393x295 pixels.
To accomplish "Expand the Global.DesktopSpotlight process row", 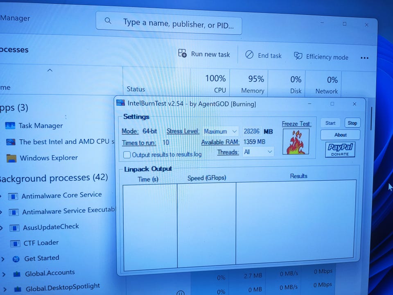I will coord(5,290).
